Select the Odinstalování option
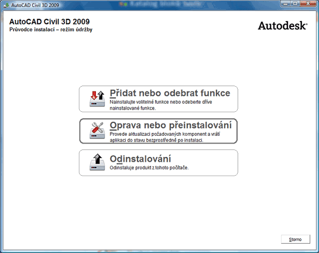 tap(159, 163)
